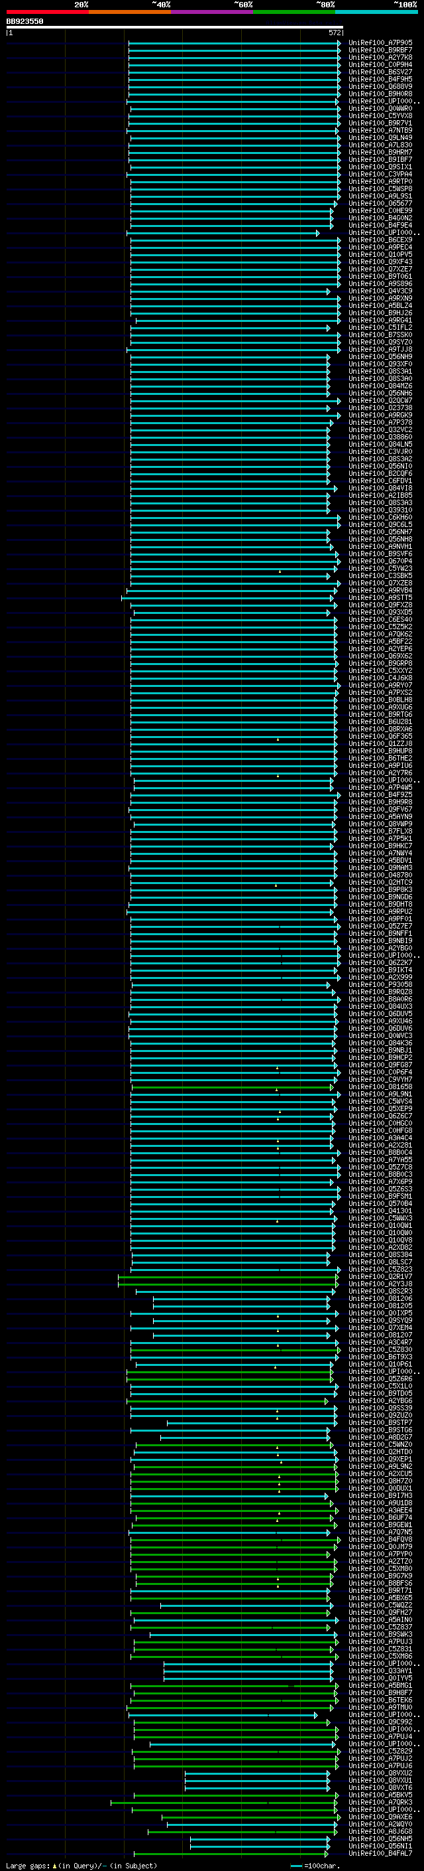Click the green alignment bar of UniRef100_A2Y3J8
This screenshot has width=424, height=1871.
pos(229,1284)
